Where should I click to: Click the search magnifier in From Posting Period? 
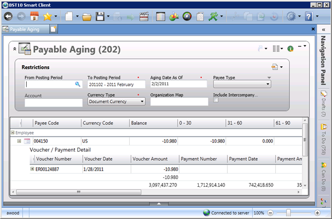(78, 84)
